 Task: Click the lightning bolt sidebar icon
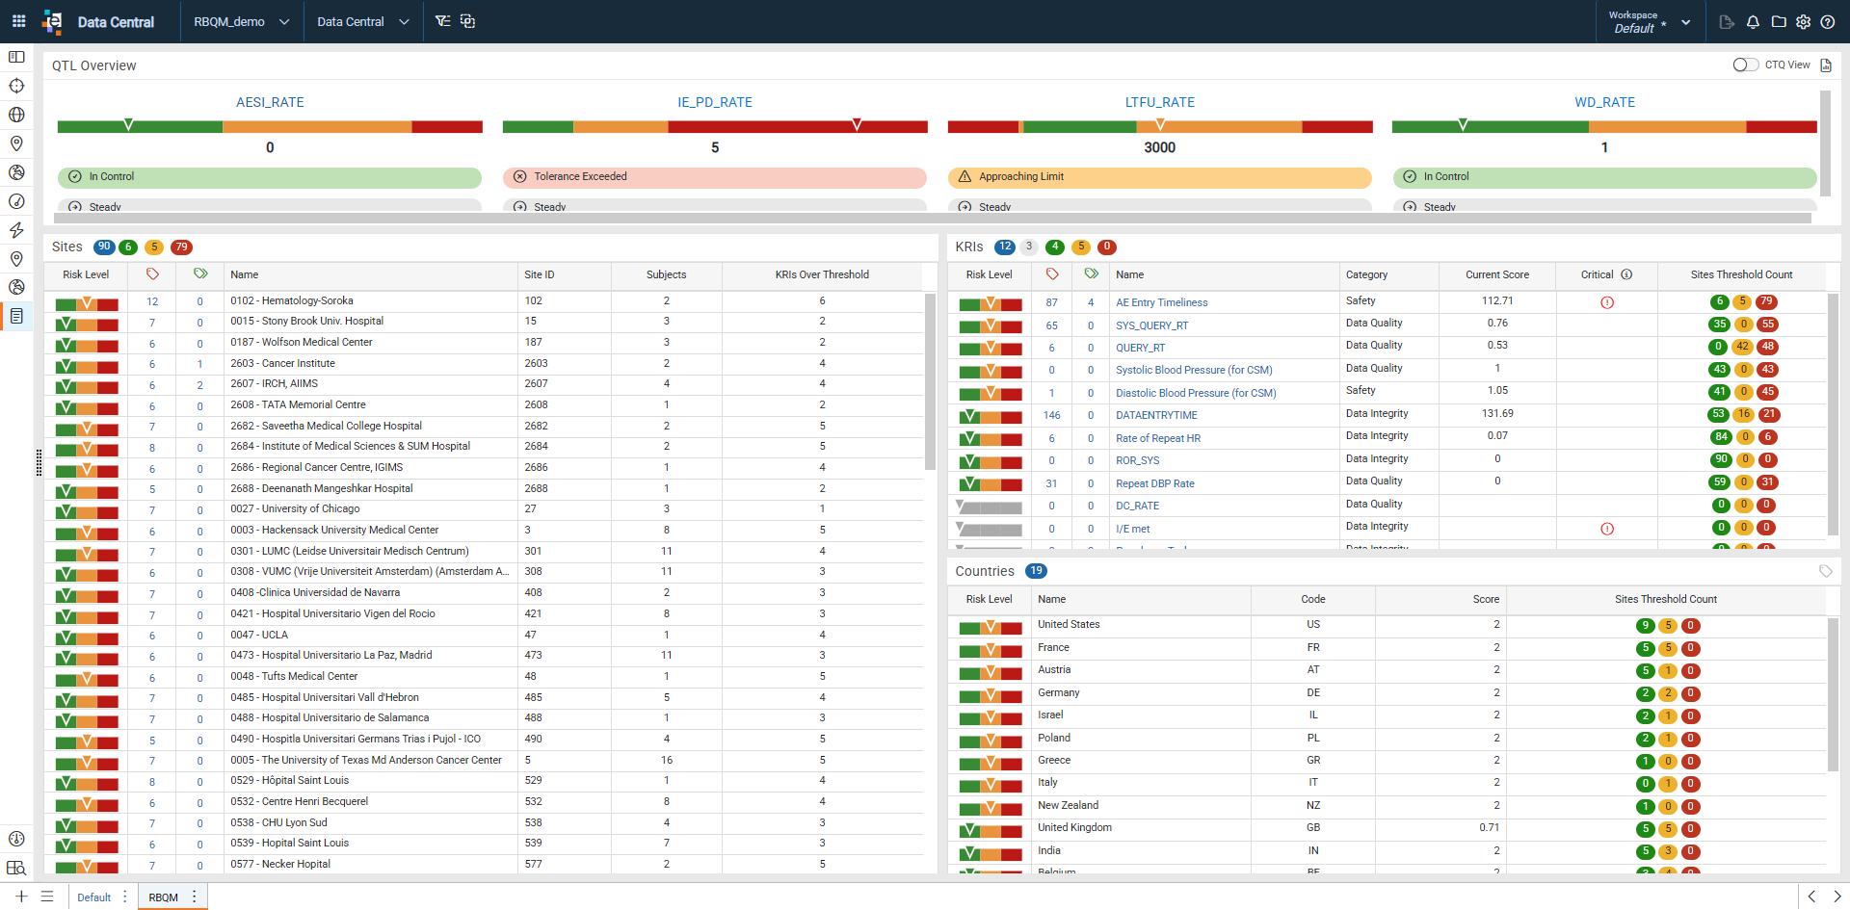tap(16, 230)
